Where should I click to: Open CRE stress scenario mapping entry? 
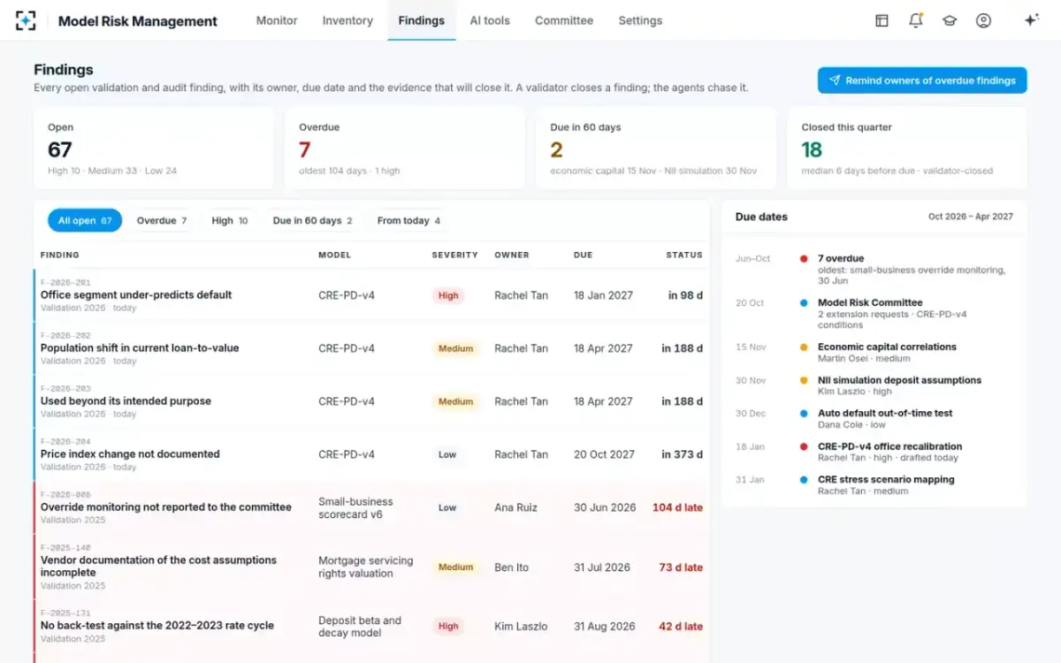[874, 485]
